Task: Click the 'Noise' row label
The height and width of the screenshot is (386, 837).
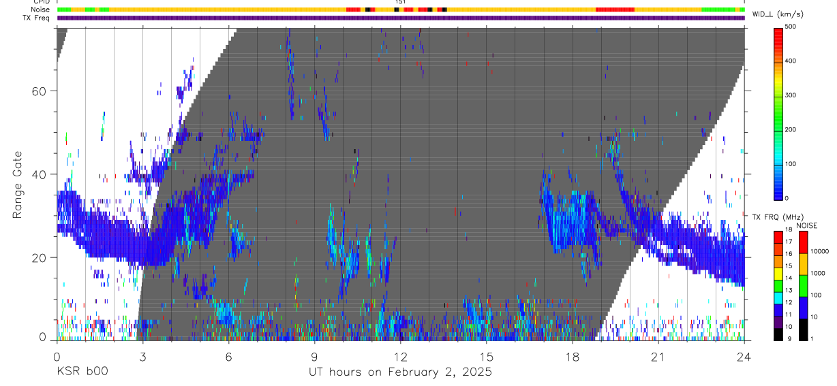Action: coord(41,10)
